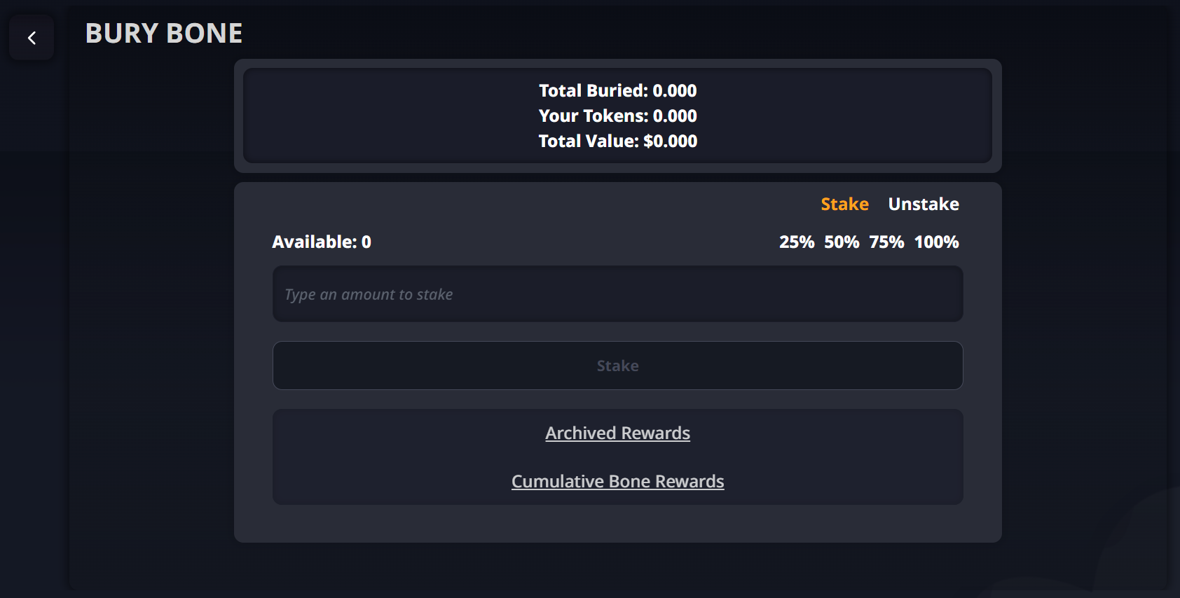Image resolution: width=1180 pixels, height=598 pixels.
Task: Open the Archived Rewards link
Action: pyautogui.click(x=617, y=433)
